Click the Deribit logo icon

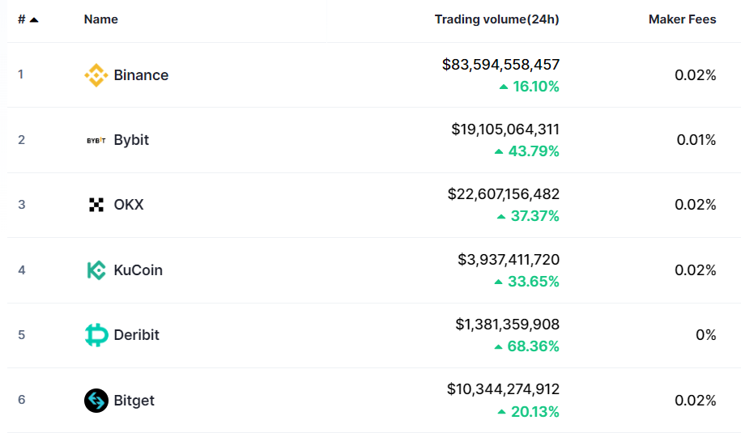(96, 335)
